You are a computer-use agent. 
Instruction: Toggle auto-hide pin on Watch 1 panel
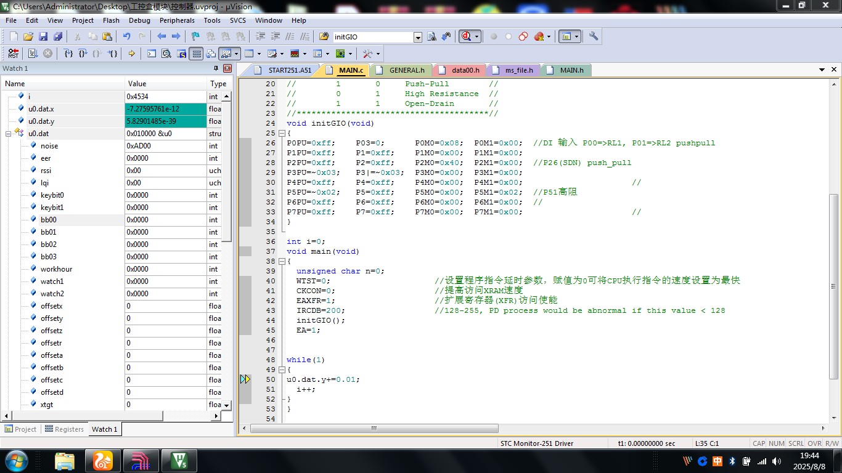[x=216, y=68]
